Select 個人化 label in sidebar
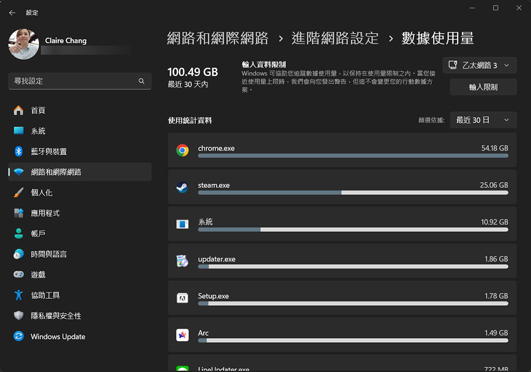The image size is (531, 372). click(41, 193)
